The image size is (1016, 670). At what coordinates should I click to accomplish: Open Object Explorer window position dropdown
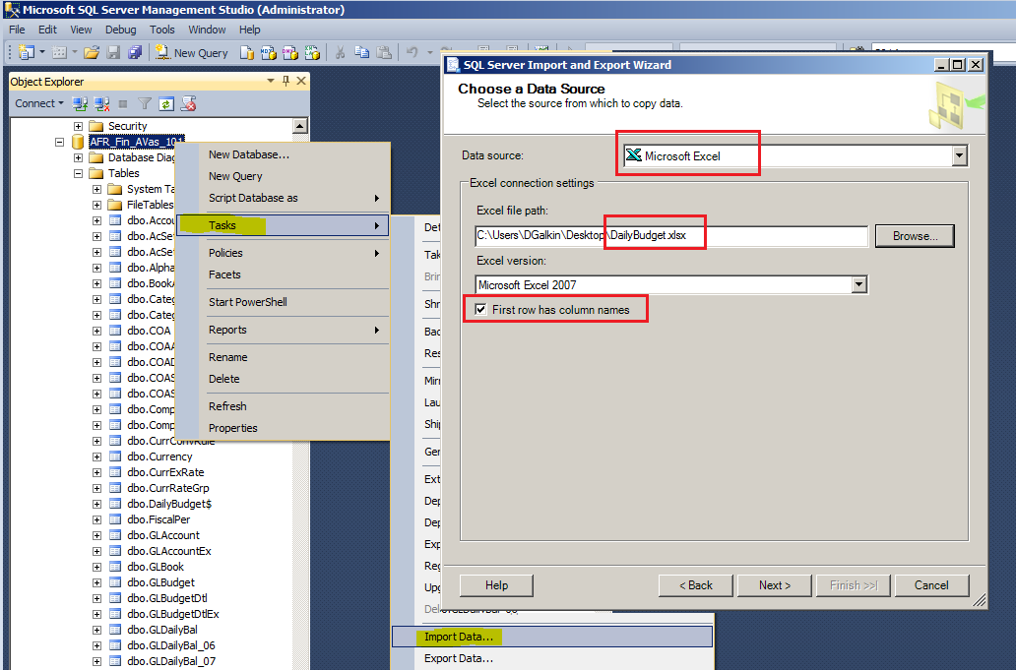[x=271, y=81]
